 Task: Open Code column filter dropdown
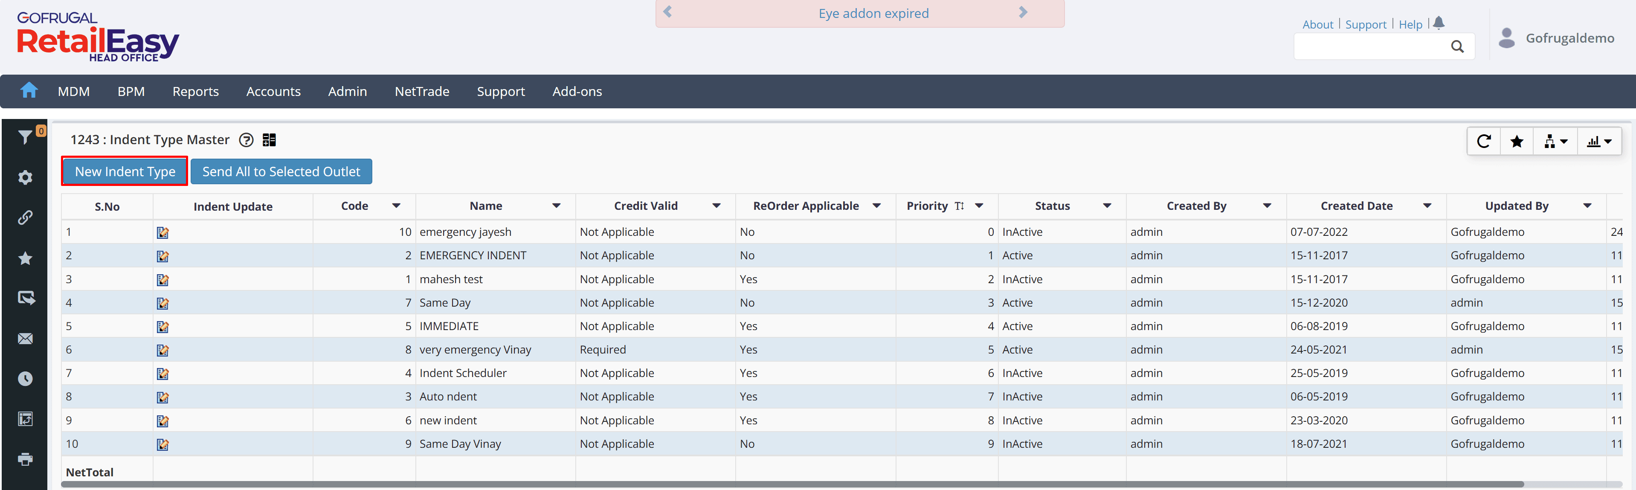(x=396, y=206)
